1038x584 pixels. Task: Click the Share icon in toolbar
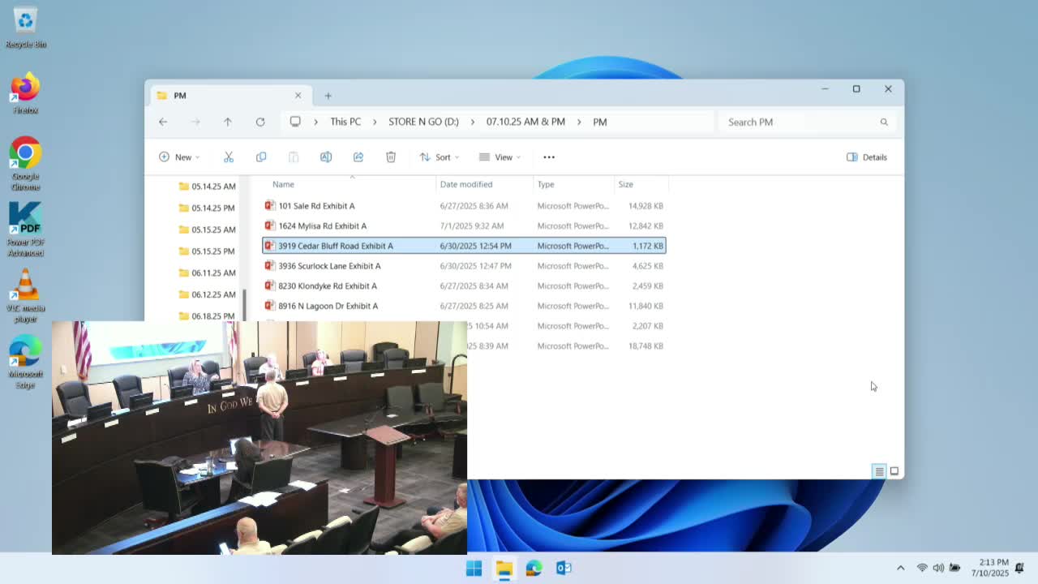pos(358,157)
